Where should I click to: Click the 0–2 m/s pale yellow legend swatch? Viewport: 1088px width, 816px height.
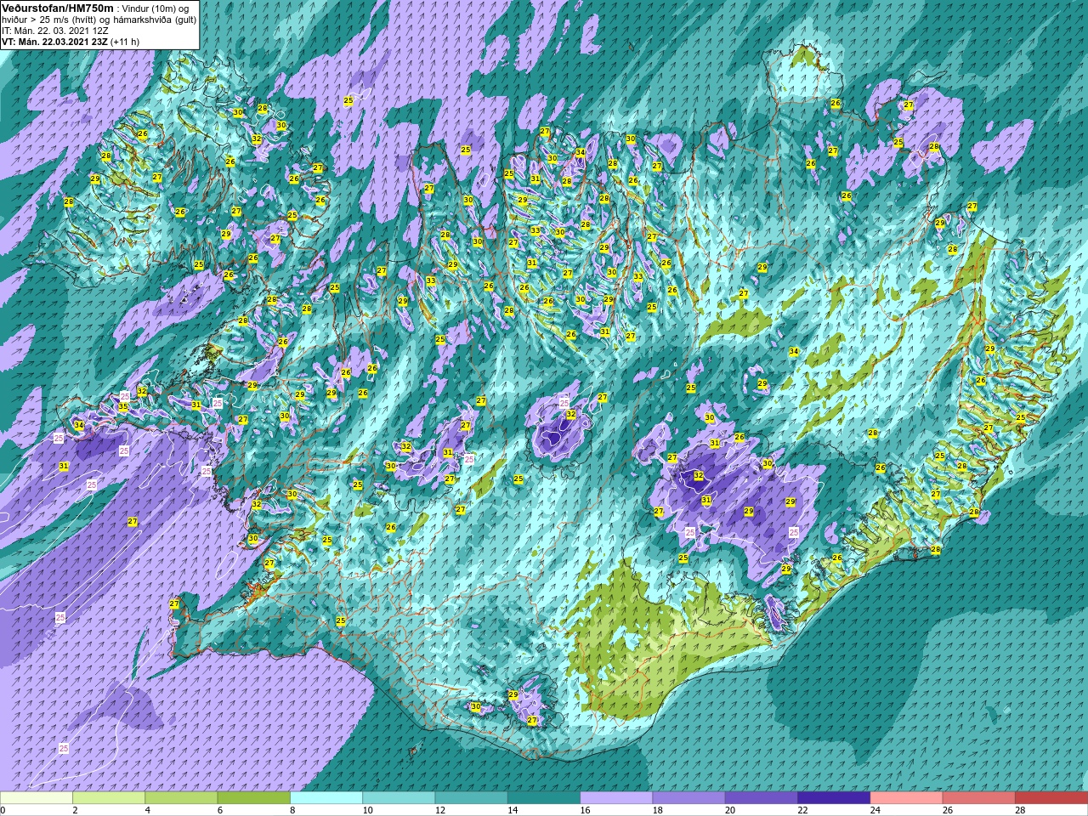click(x=37, y=797)
